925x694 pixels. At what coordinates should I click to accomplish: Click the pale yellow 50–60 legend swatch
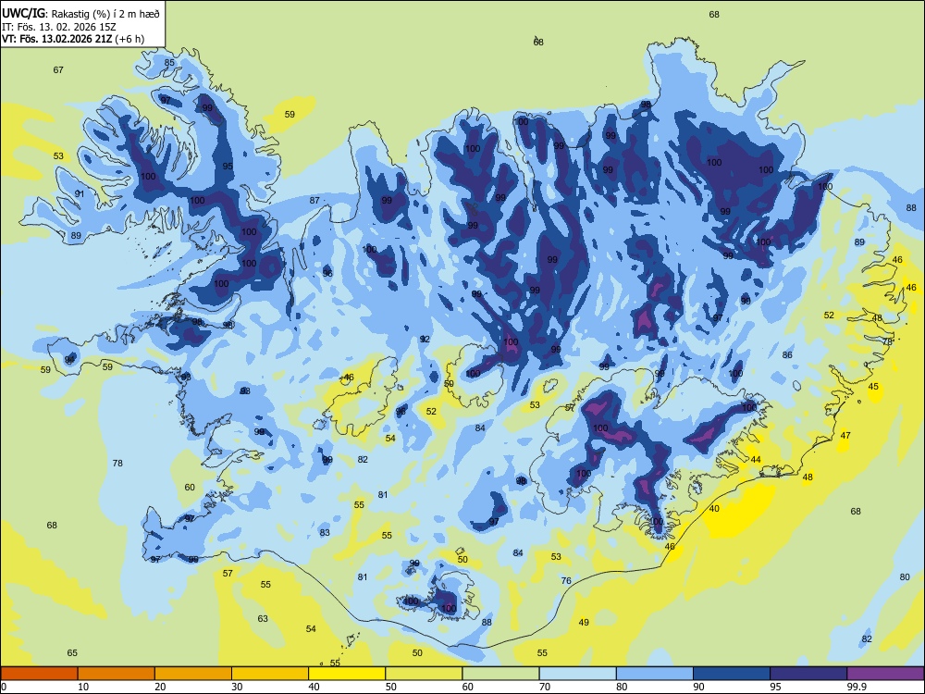pyautogui.click(x=424, y=674)
